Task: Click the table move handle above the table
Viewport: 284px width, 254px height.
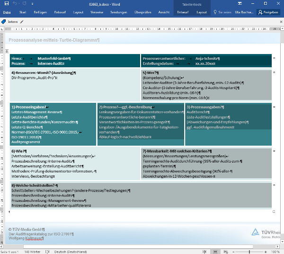Action: pos(7,51)
